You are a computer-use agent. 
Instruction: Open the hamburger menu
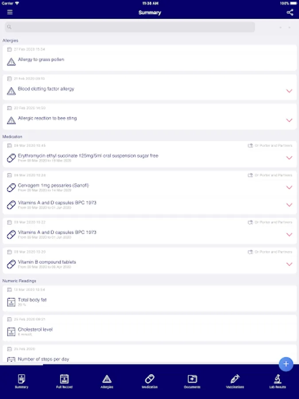point(10,12)
